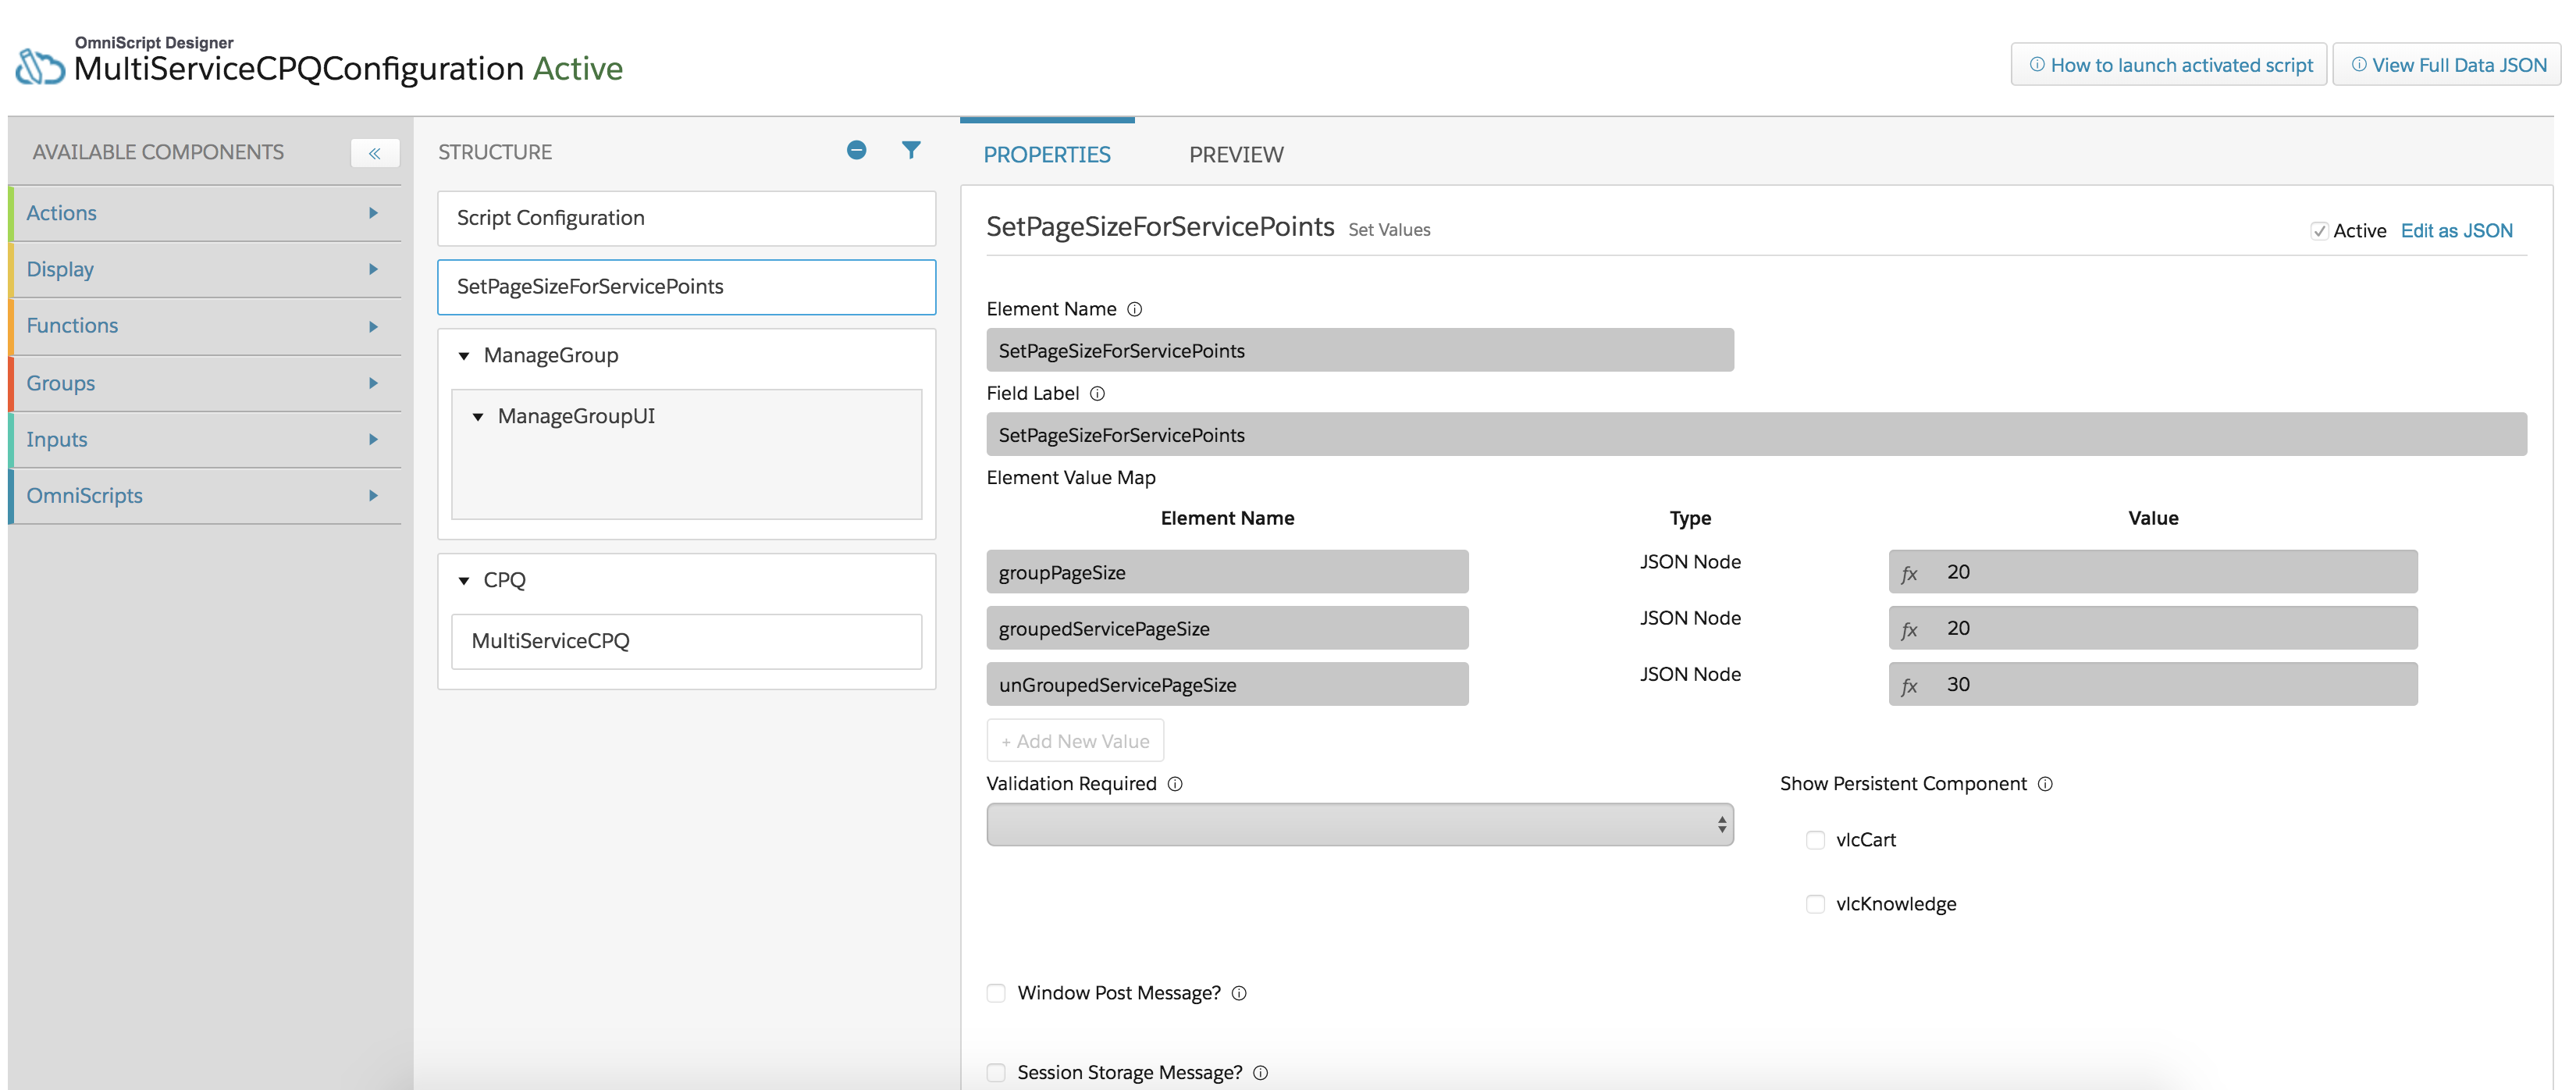Expand the Functions components section
2576x1090 pixels.
click(x=205, y=326)
